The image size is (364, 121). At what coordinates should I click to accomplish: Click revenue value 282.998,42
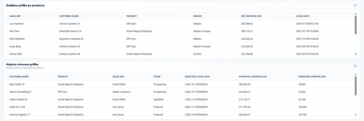247,24
